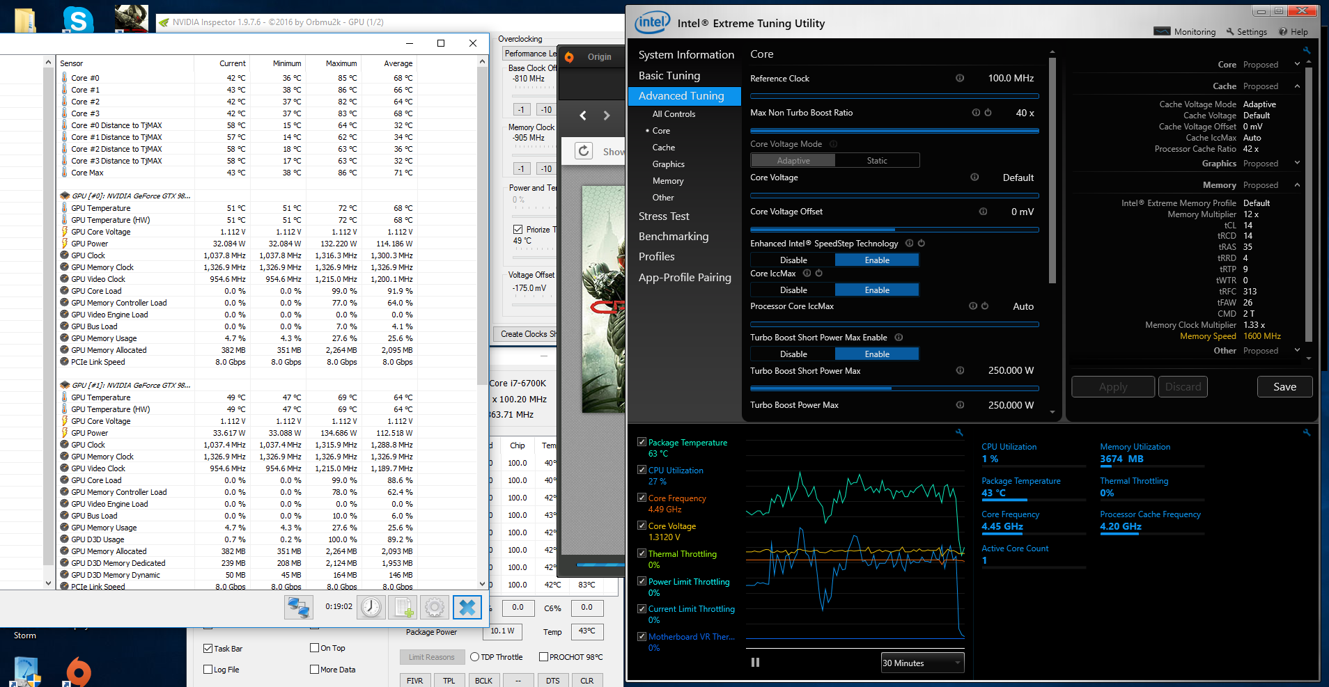Disable Enhanced Intel SpeedStep Technology

click(793, 260)
